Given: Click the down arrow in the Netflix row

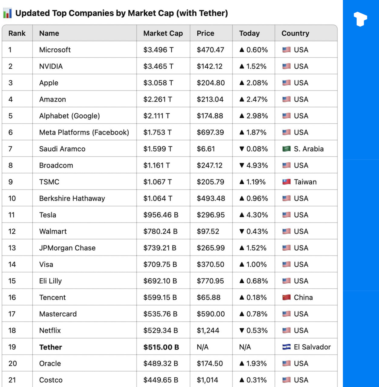Looking at the screenshot, I should (242, 330).
